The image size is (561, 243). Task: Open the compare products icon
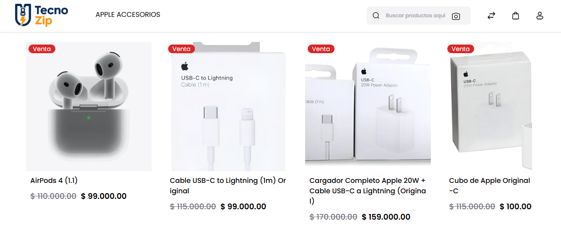[491, 16]
